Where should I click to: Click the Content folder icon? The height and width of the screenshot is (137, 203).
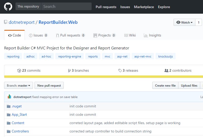[x=9, y=123]
